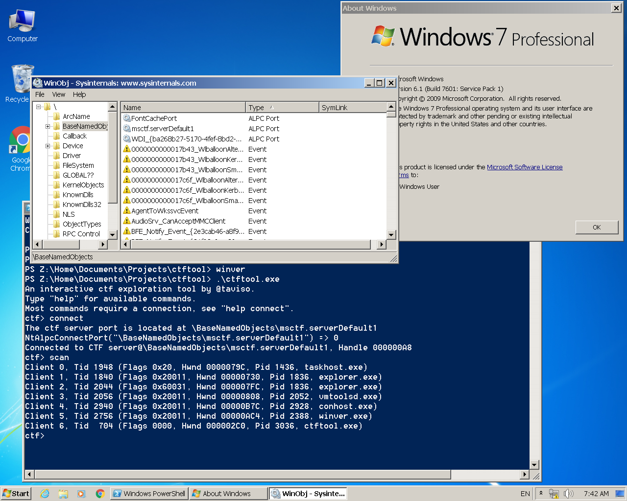Launch Chrome from the taskbar quick launch
Screen dimensions: 627x501
point(100,494)
